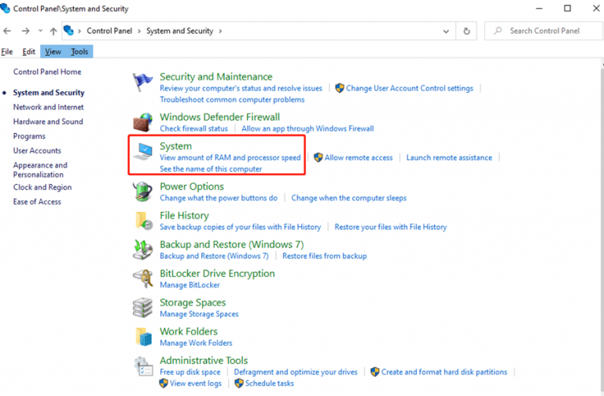
Task: Click the File History folder icon
Action: 143,220
